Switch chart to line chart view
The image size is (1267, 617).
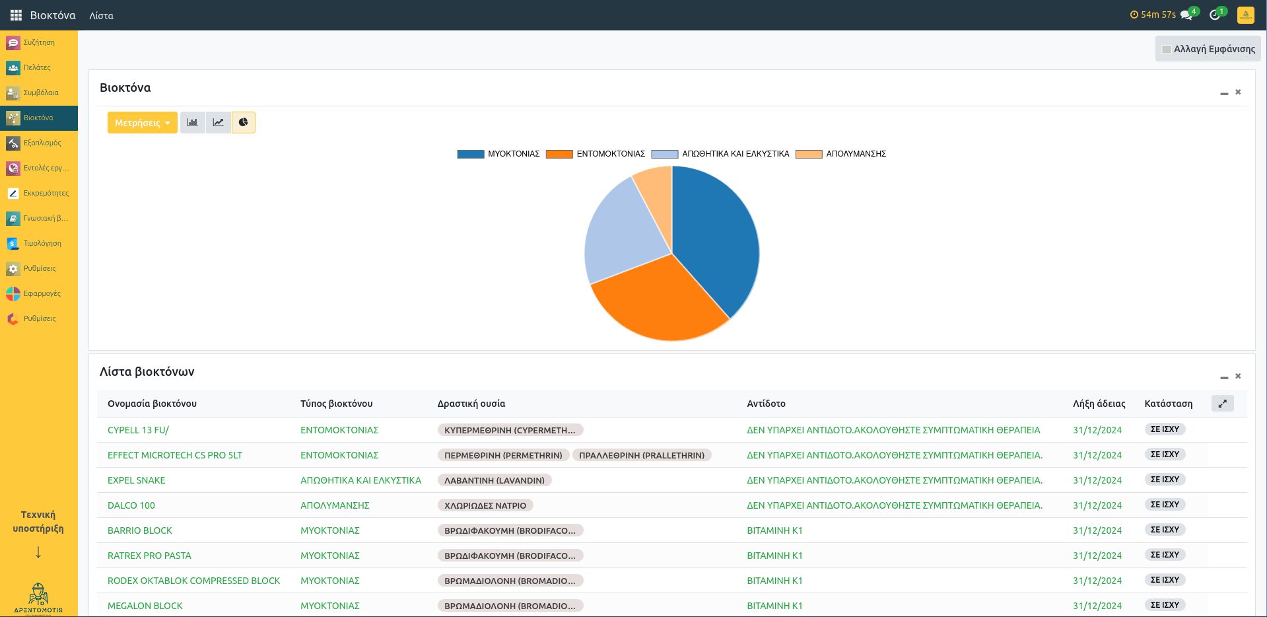coord(219,122)
